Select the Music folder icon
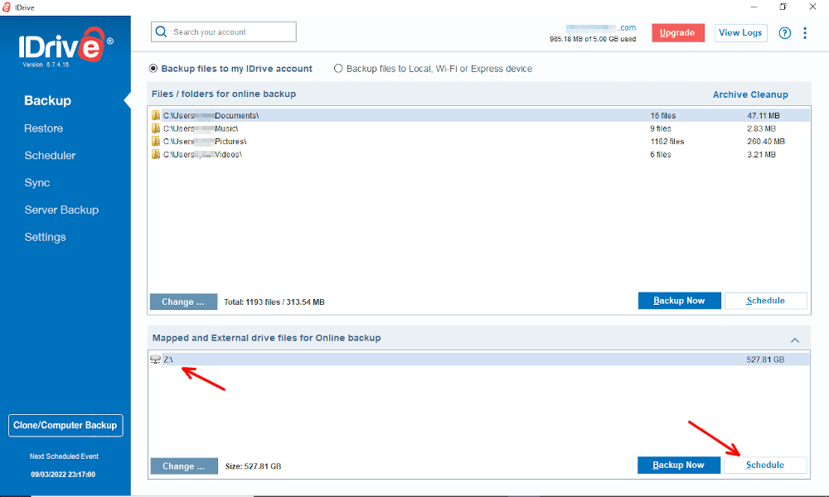Image resolution: width=829 pixels, height=497 pixels. tap(156, 128)
